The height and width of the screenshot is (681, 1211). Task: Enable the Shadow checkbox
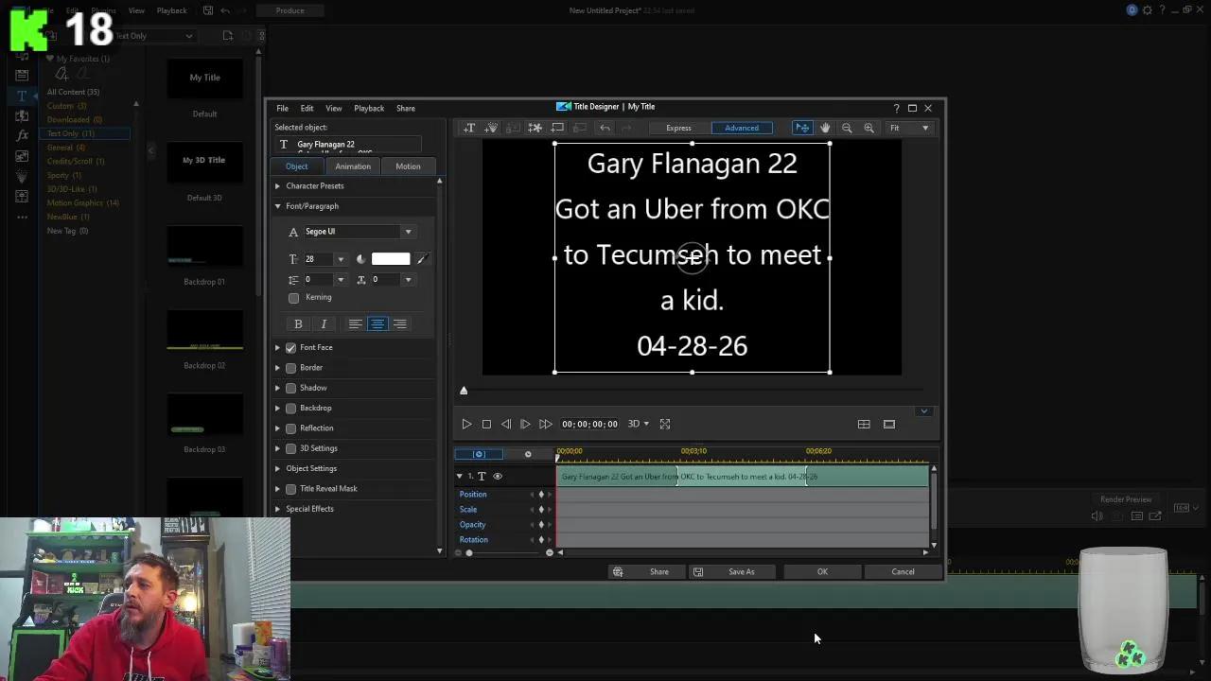coord(291,388)
